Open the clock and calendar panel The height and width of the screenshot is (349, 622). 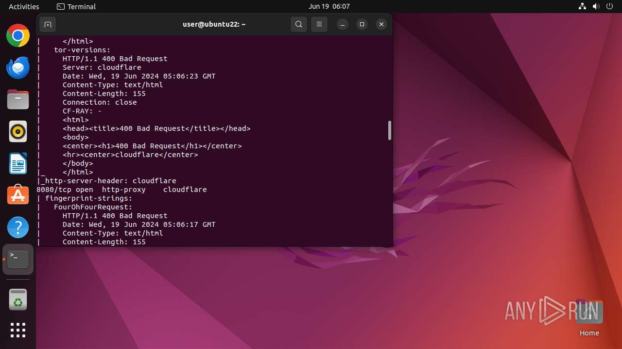329,6
